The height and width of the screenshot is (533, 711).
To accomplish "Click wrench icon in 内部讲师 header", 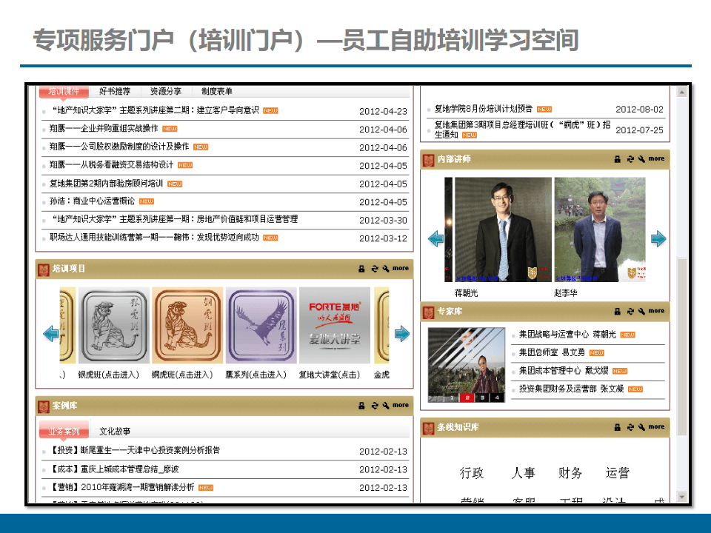I will point(641,159).
